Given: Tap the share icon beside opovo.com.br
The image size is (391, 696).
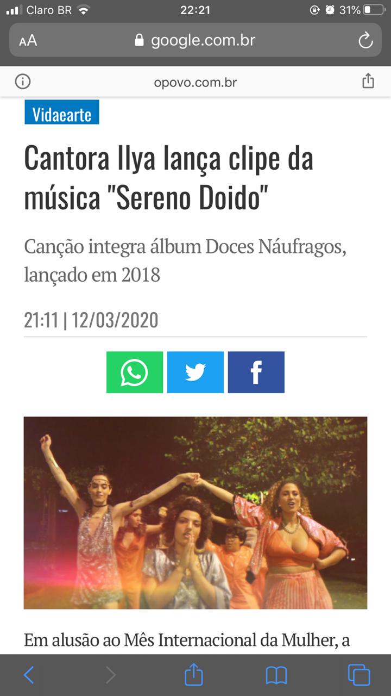Looking at the screenshot, I should pyautogui.click(x=368, y=82).
